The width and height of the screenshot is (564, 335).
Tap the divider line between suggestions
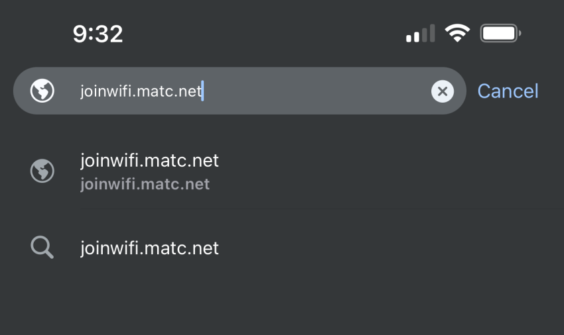point(322,209)
